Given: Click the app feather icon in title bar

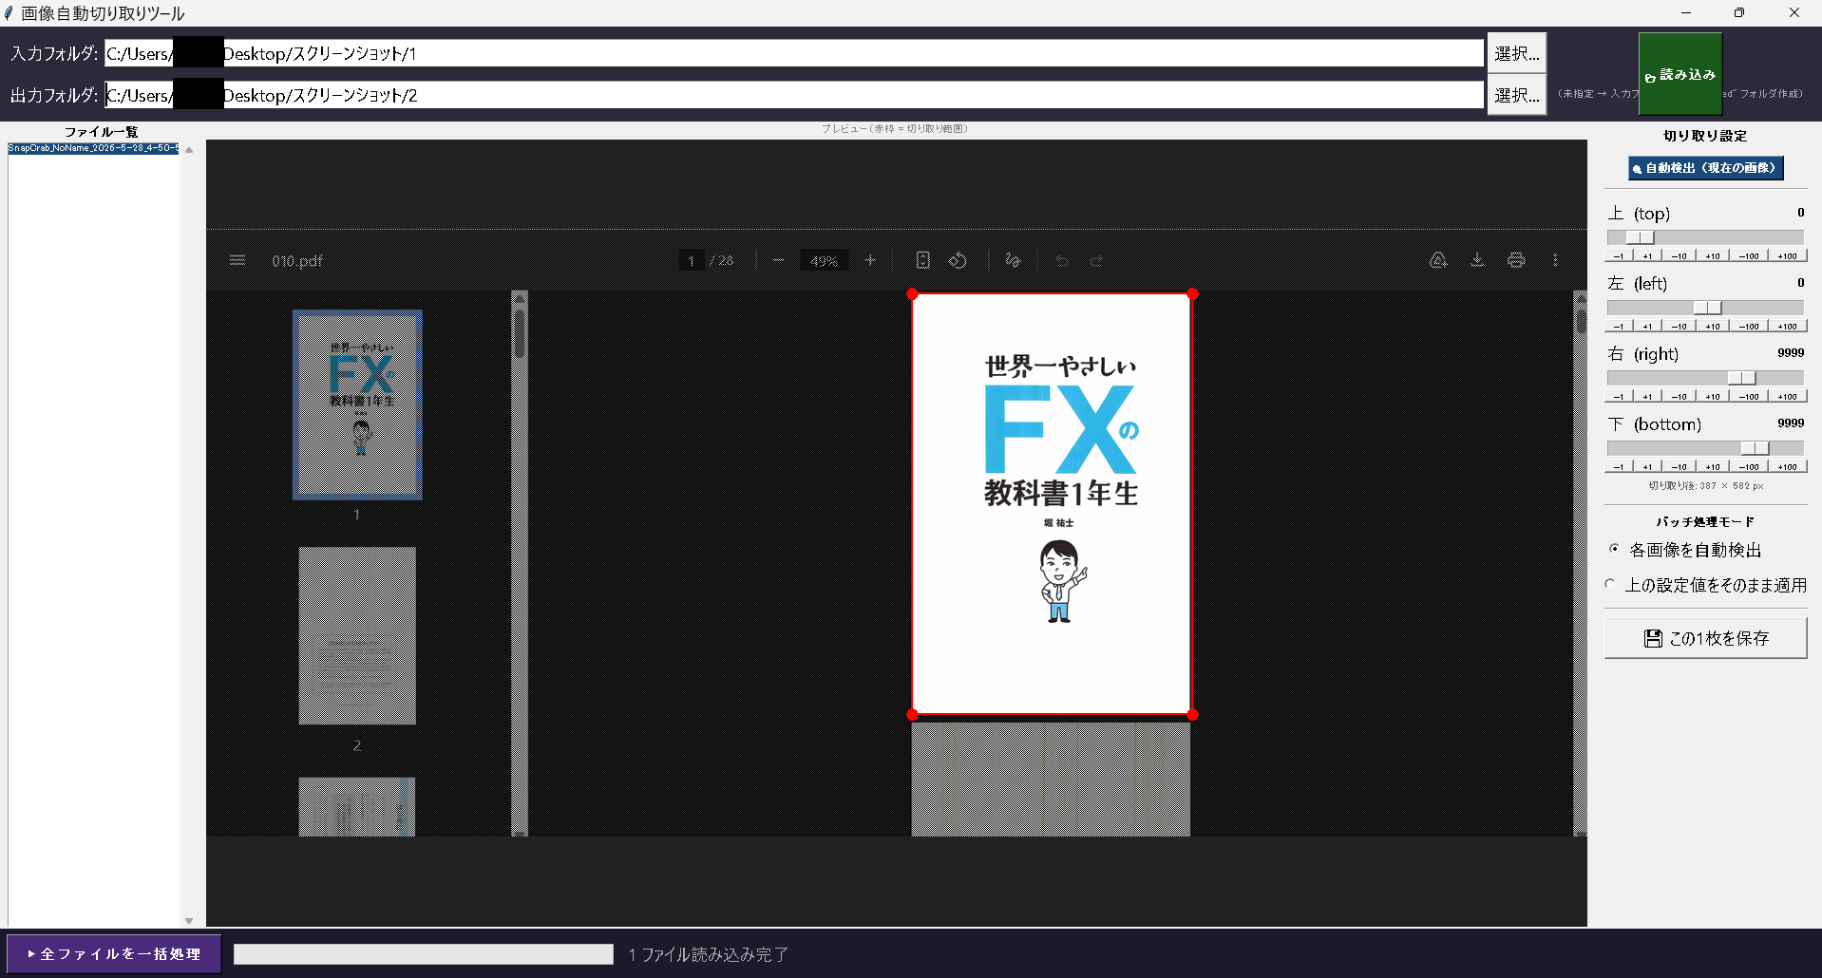Looking at the screenshot, I should (x=9, y=13).
